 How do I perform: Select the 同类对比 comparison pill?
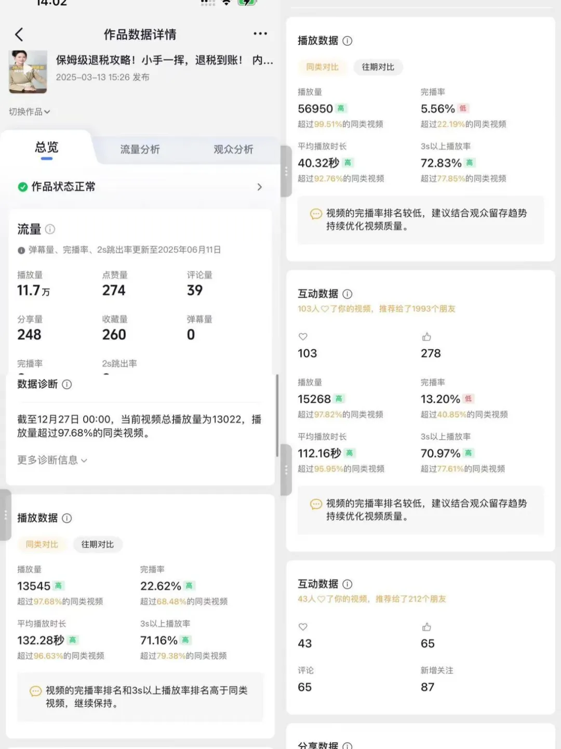point(323,67)
